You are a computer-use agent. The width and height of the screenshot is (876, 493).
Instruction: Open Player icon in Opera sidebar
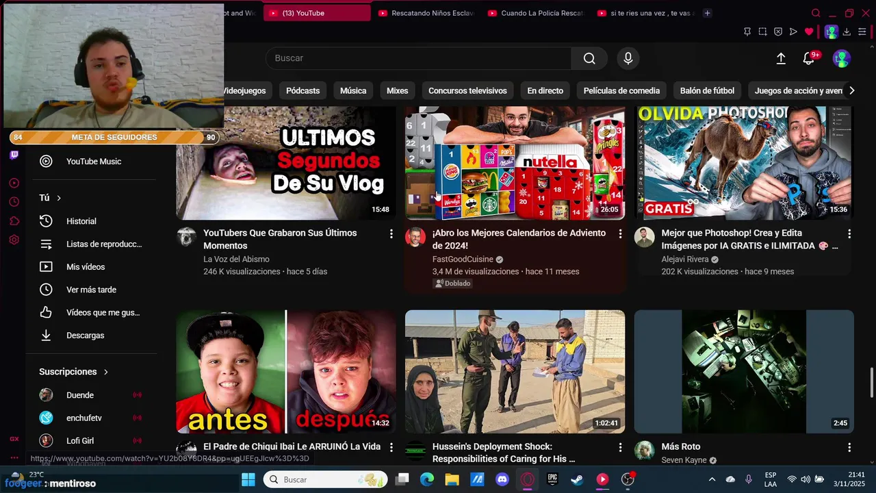(14, 183)
